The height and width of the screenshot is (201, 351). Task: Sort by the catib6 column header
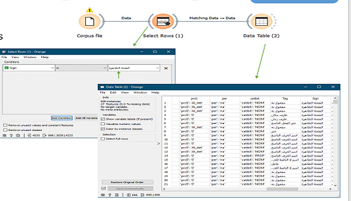(x=255, y=98)
